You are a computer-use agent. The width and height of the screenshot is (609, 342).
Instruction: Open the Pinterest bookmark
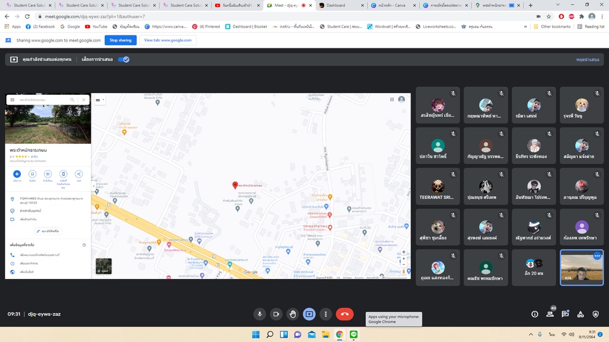(x=206, y=27)
